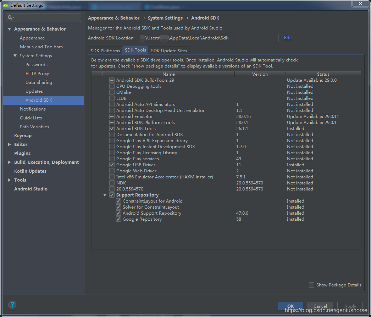Click the Name column header
The height and width of the screenshot is (317, 371).
click(x=168, y=74)
